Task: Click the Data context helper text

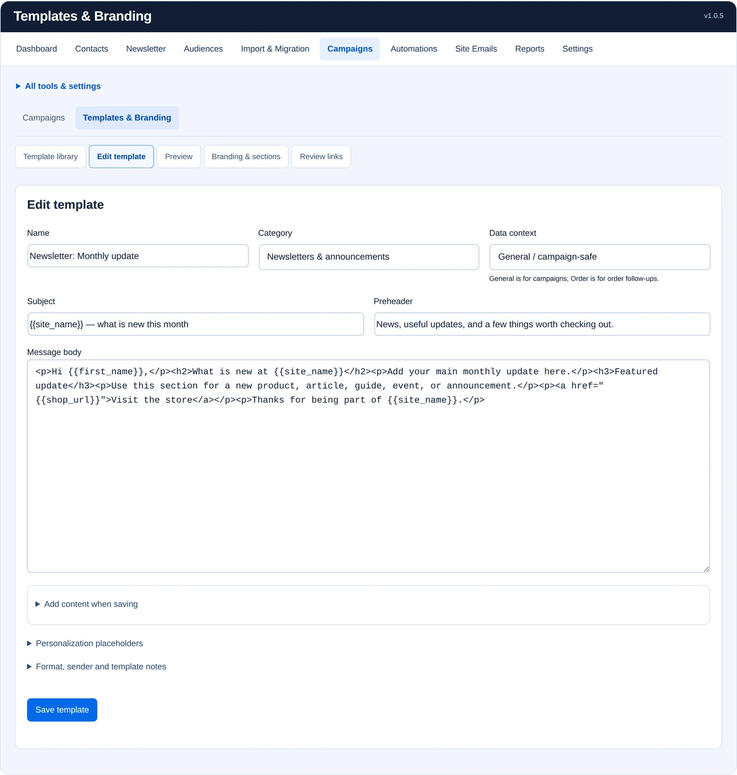Action: click(x=574, y=279)
